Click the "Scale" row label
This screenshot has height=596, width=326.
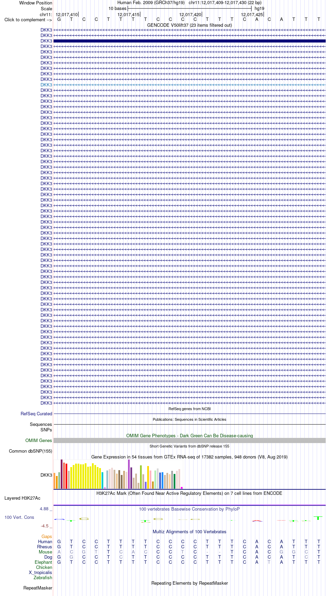pyautogui.click(x=46, y=9)
